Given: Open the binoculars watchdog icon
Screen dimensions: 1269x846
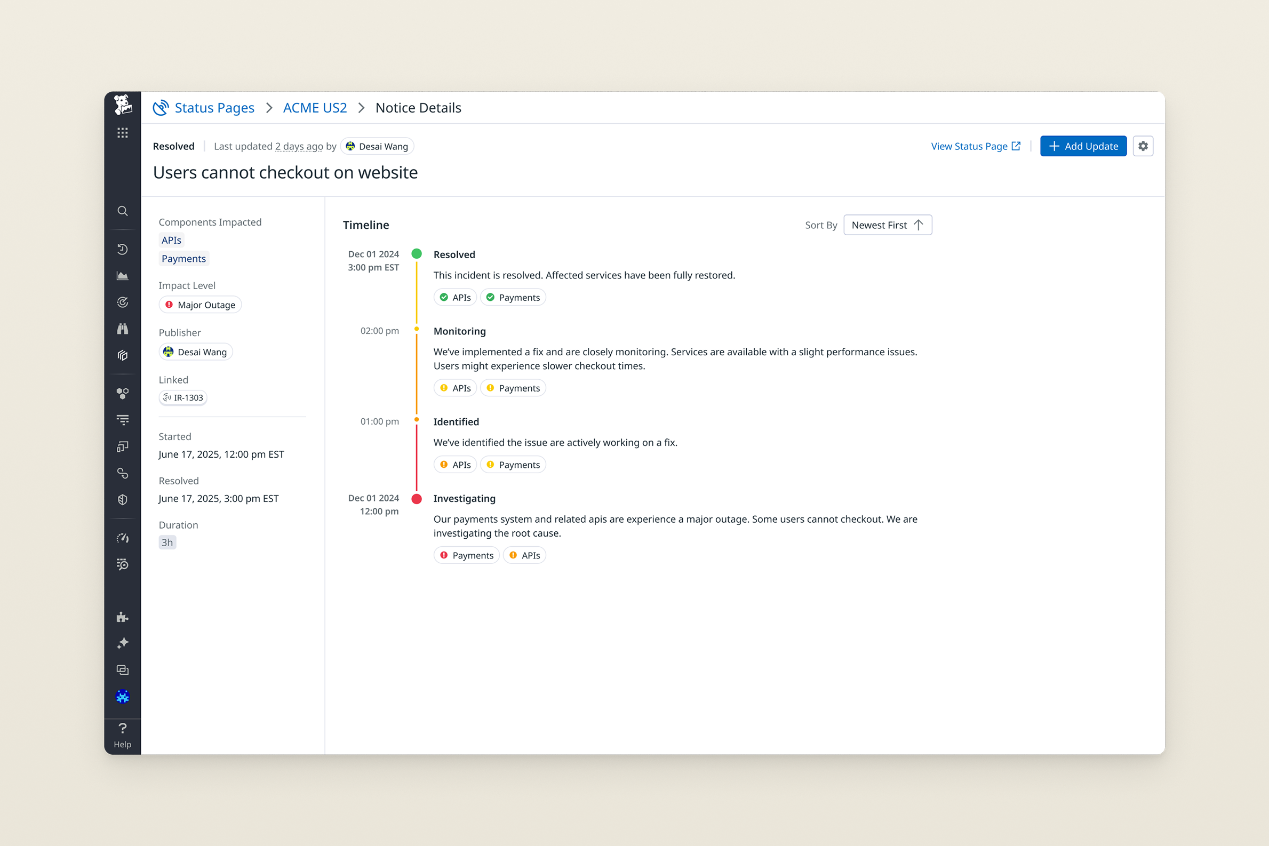Looking at the screenshot, I should point(123,329).
